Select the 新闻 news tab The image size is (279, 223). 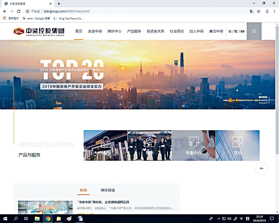click(x=83, y=190)
